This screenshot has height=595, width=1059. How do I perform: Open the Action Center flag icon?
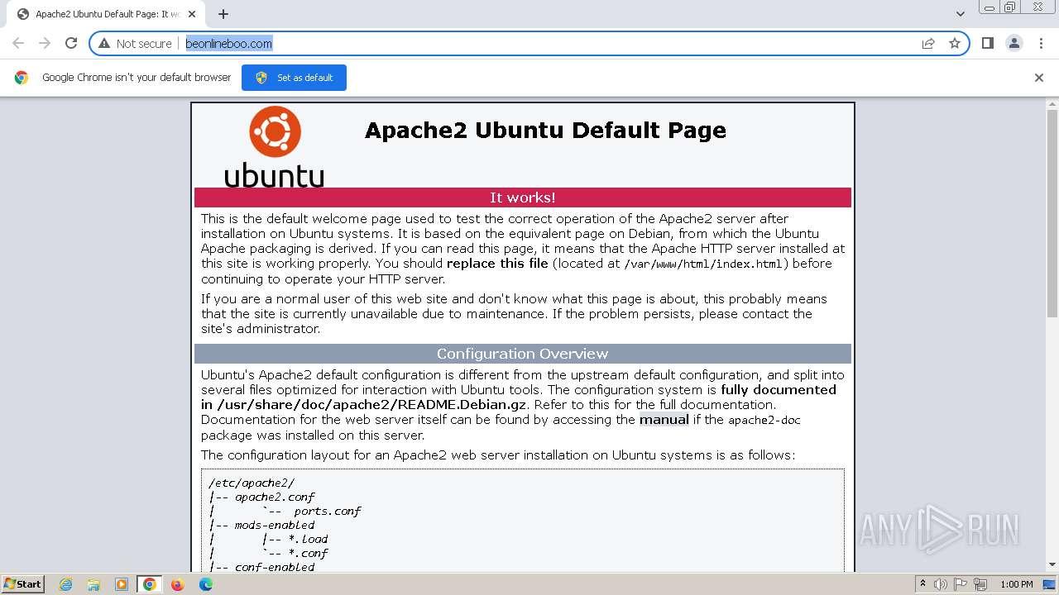[x=961, y=584]
